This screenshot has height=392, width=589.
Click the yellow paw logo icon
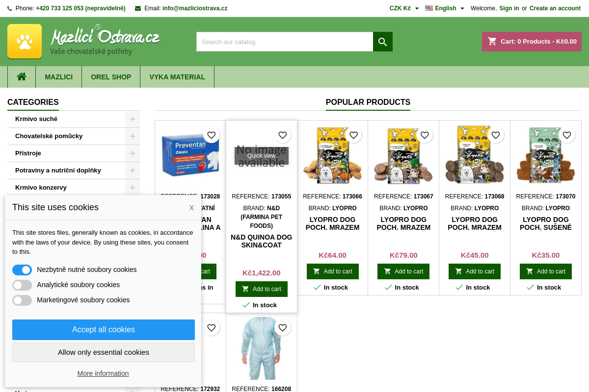point(25,42)
